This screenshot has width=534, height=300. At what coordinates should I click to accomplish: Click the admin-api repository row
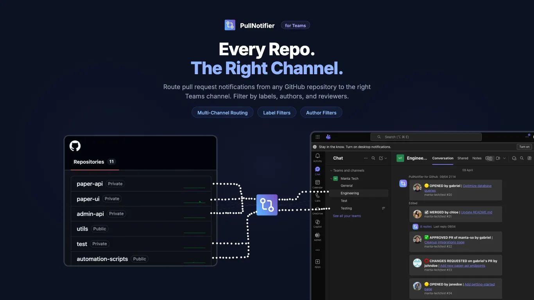pos(141,214)
